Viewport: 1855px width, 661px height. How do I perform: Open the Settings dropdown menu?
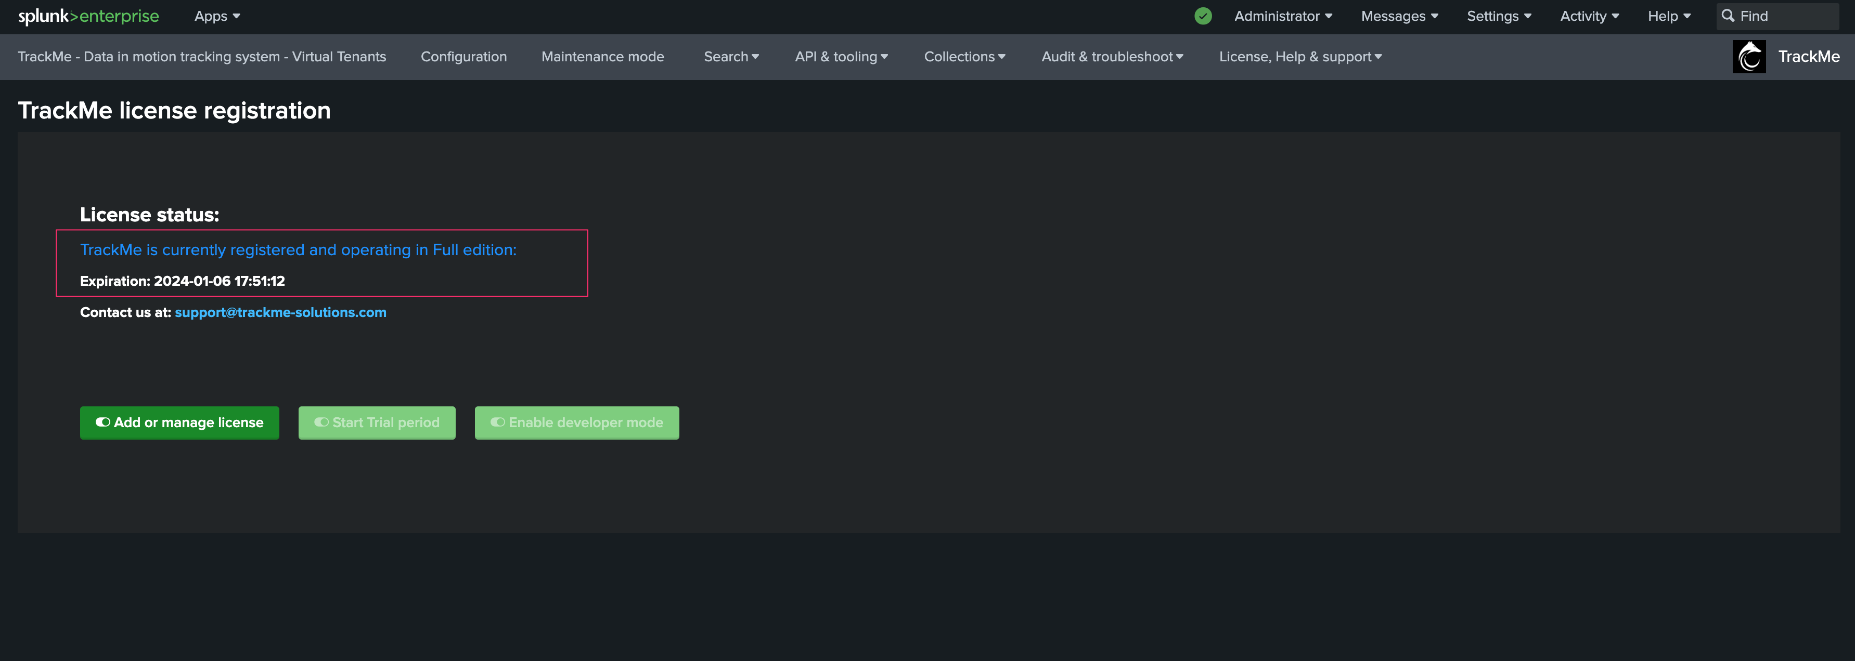click(1499, 16)
